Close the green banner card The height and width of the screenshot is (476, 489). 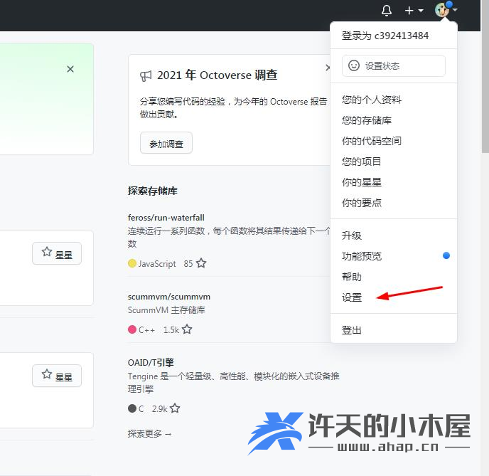[70, 69]
